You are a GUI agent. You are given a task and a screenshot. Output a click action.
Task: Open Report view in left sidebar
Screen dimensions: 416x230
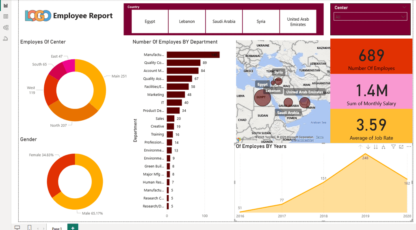pos(5,6)
